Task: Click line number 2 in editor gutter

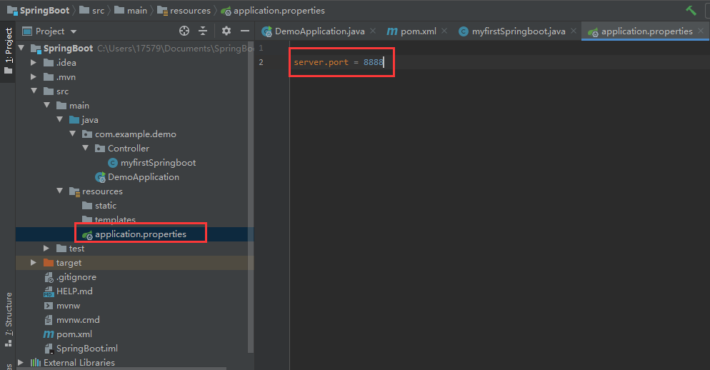Action: [x=261, y=62]
